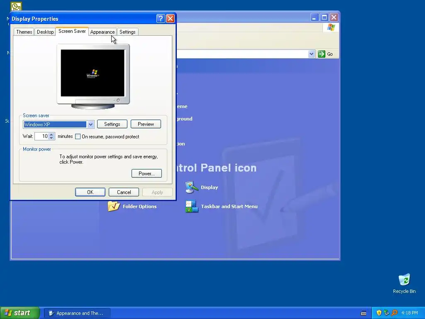Viewport: 425px width, 319px height.
Task: Cancel the Display Properties dialog
Action: pos(124,192)
